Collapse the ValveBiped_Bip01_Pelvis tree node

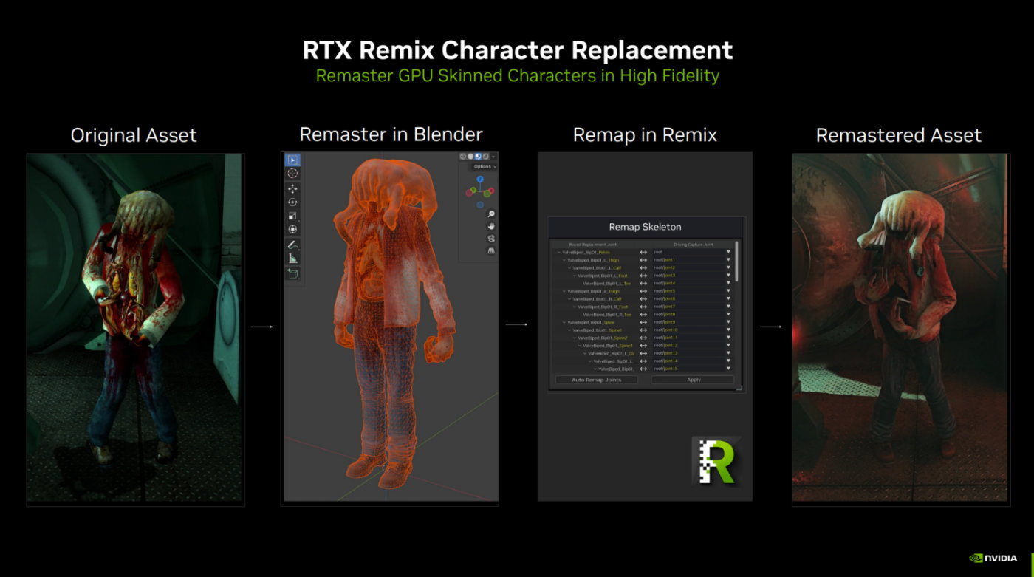559,253
